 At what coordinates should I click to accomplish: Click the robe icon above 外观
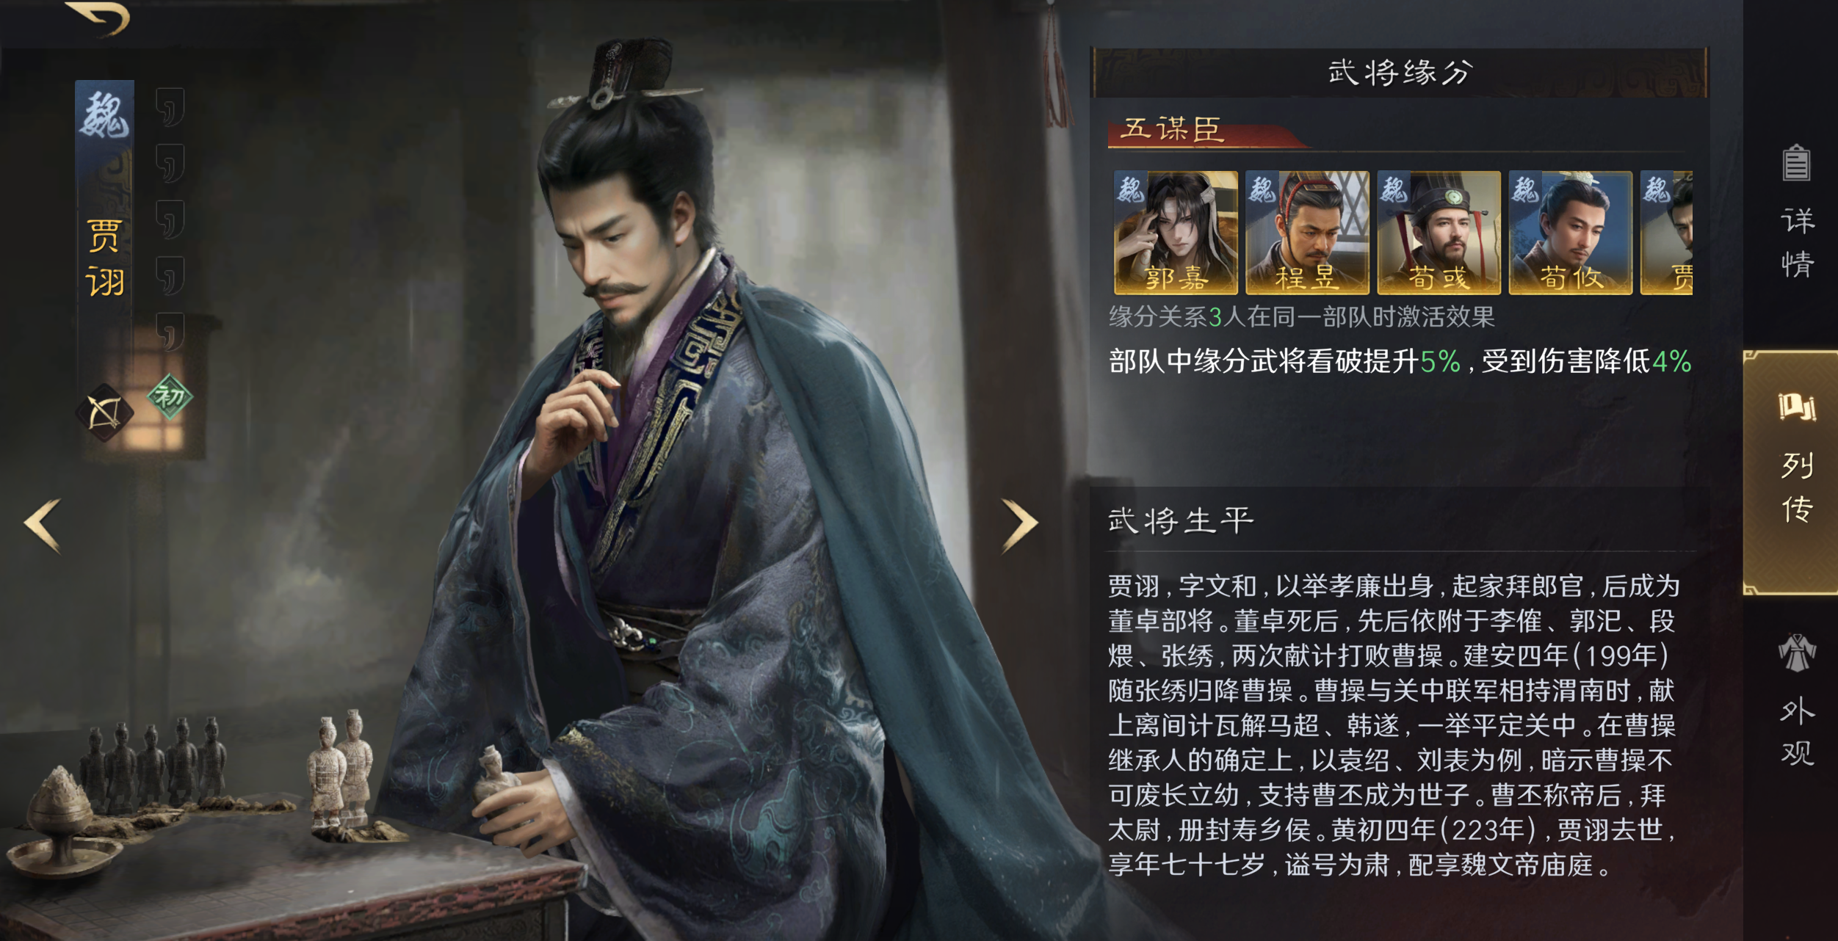(x=1796, y=653)
